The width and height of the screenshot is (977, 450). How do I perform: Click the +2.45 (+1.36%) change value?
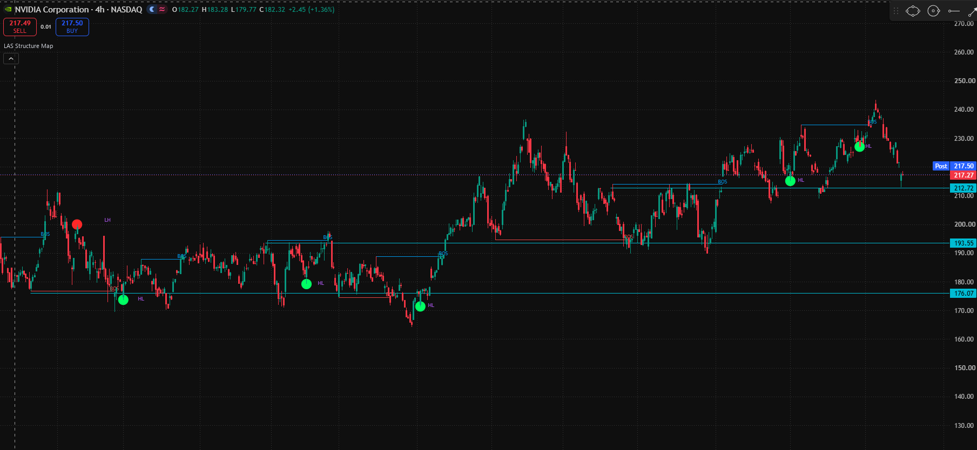[312, 10]
